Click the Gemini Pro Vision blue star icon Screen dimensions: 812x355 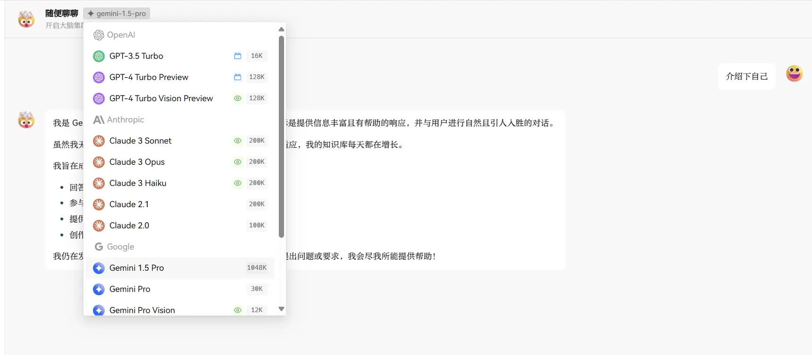click(x=99, y=310)
